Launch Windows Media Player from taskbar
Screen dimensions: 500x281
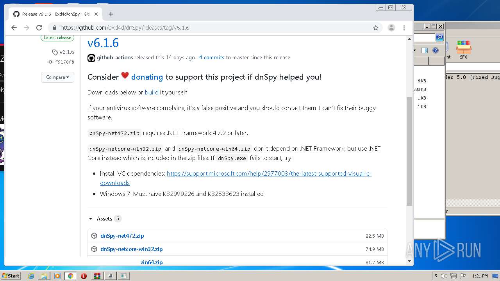(57, 276)
